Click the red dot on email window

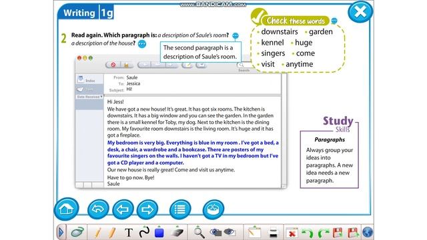(x=79, y=58)
